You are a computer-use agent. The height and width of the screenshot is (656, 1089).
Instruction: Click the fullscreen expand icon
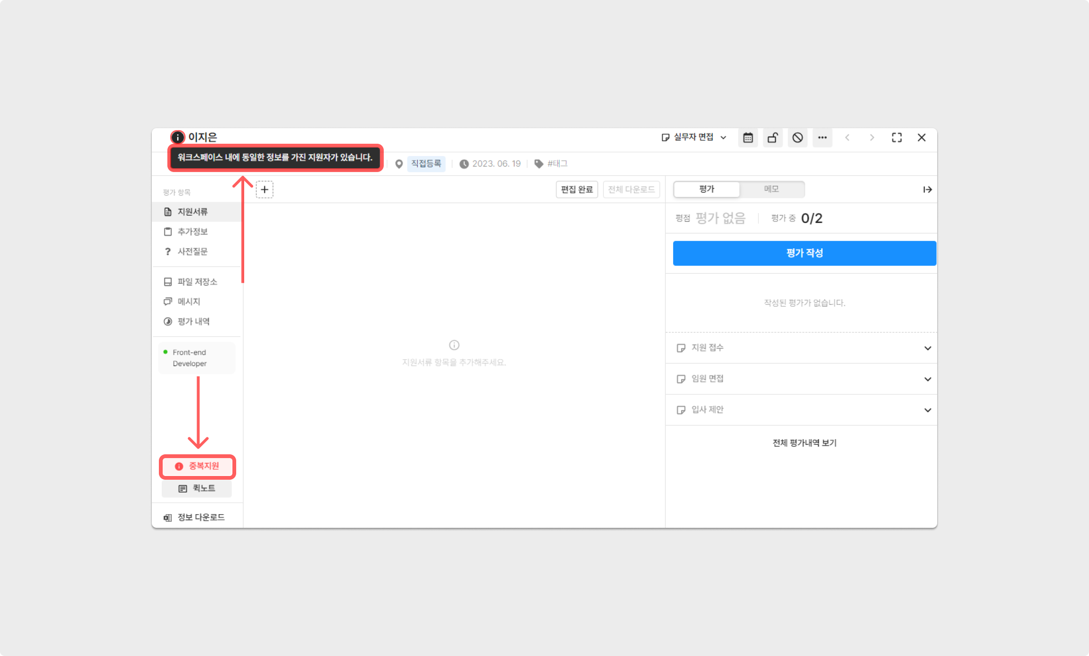(x=897, y=138)
